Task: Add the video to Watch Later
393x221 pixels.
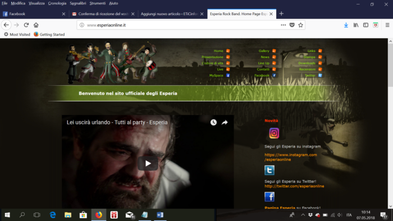Action: click(213, 122)
